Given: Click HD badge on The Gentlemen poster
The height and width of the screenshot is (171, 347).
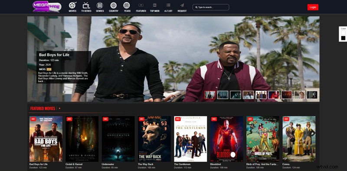Looking at the screenshot, I should 178,119.
